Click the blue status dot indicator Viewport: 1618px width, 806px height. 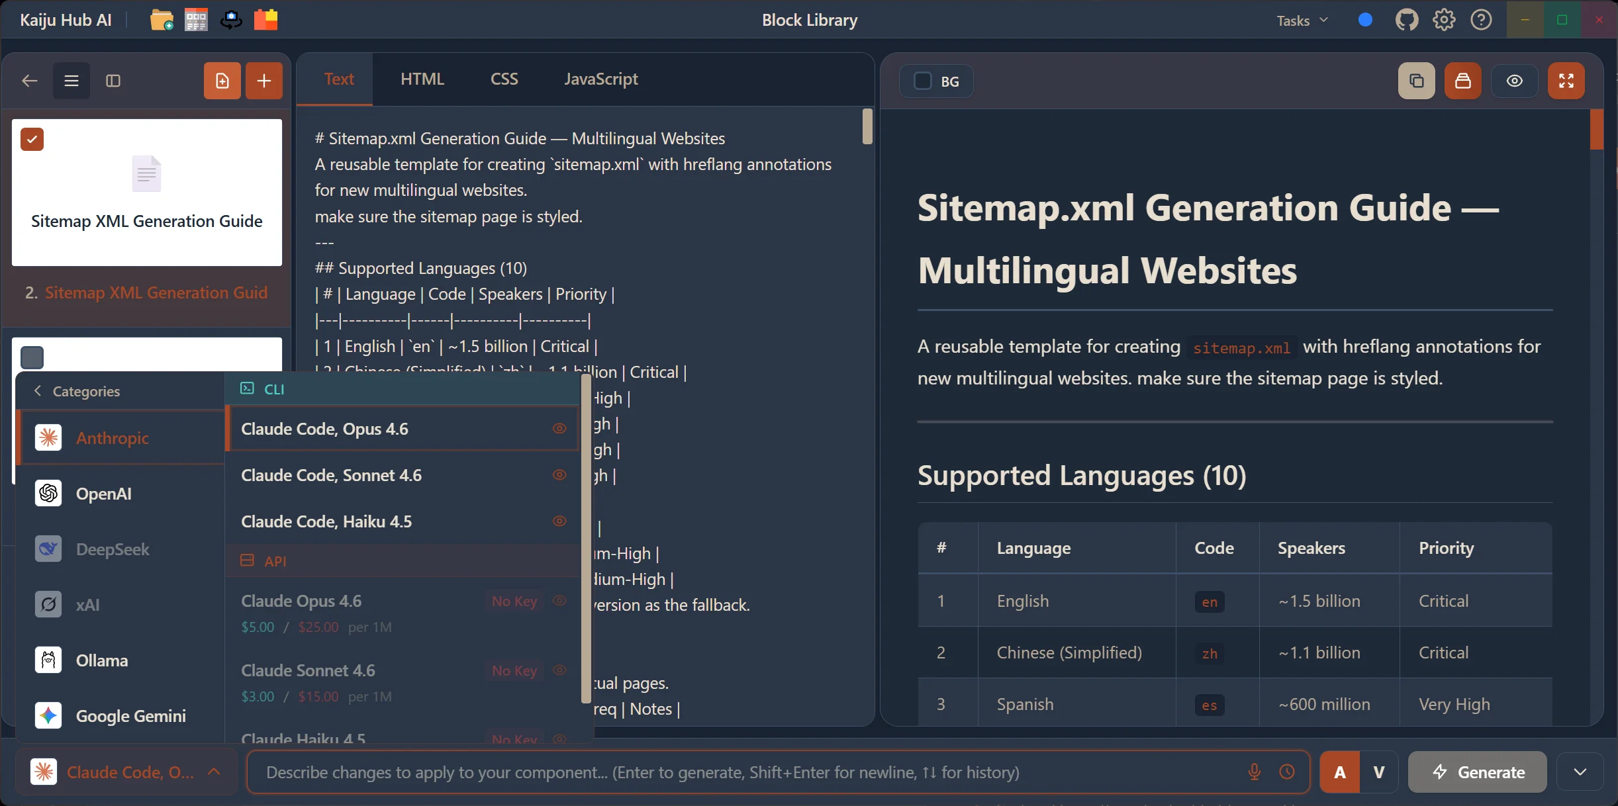[x=1365, y=20]
